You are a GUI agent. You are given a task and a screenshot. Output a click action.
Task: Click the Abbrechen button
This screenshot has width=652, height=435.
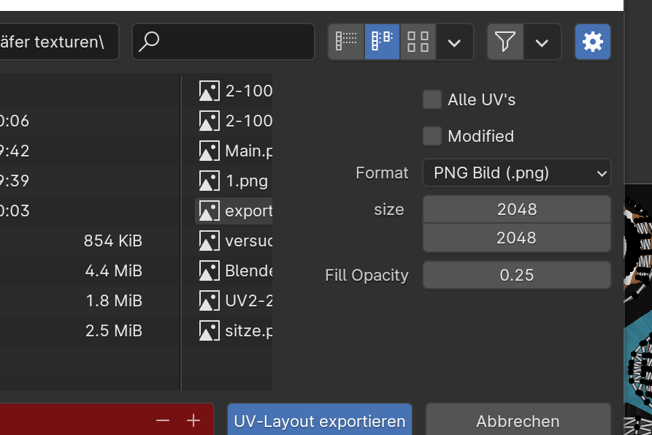click(x=518, y=421)
